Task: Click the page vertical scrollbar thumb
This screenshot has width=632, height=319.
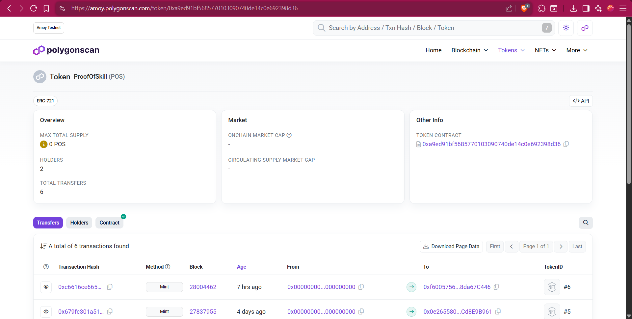Action: 629,104
